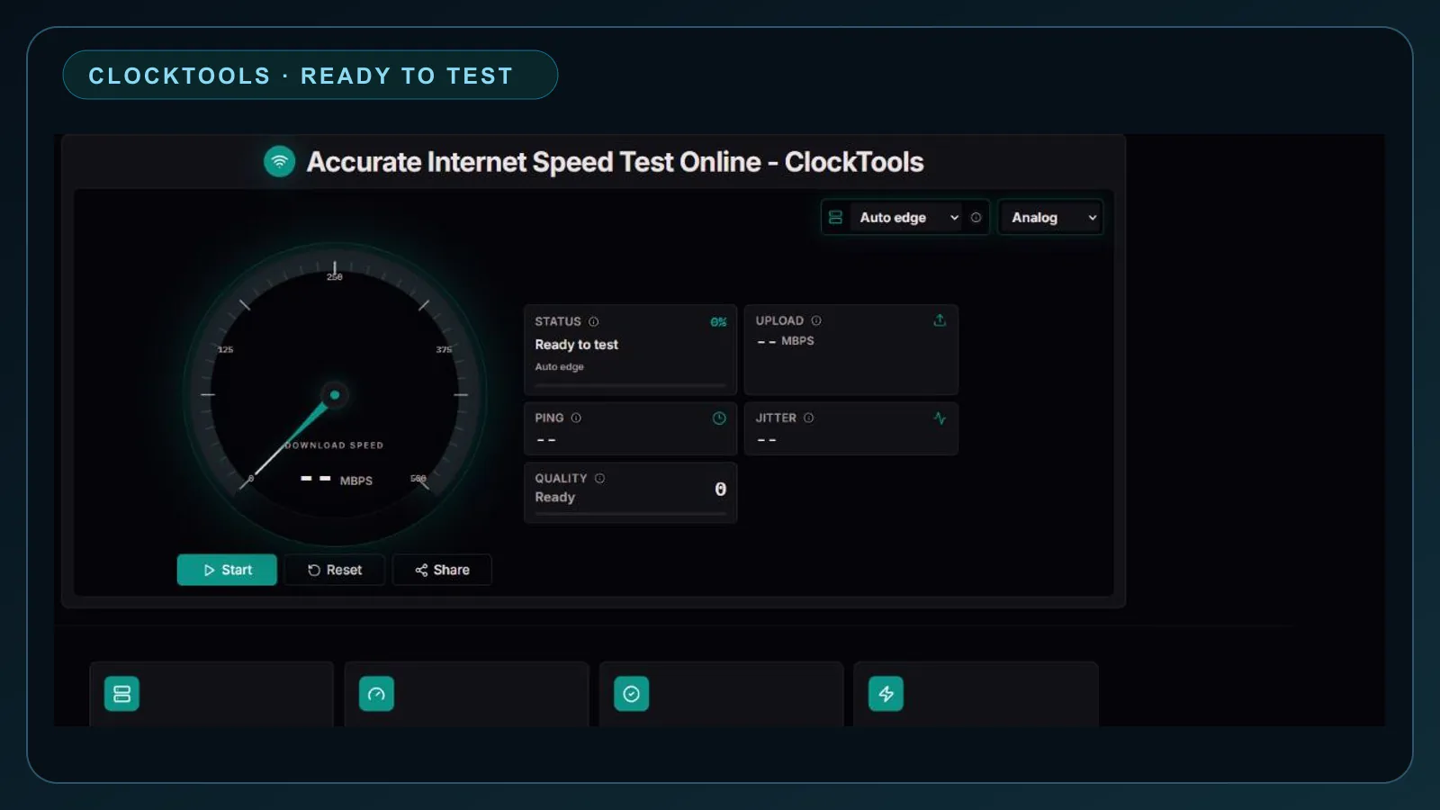Click the waveform icon in JITTER card
The height and width of the screenshot is (810, 1440).
coord(940,418)
